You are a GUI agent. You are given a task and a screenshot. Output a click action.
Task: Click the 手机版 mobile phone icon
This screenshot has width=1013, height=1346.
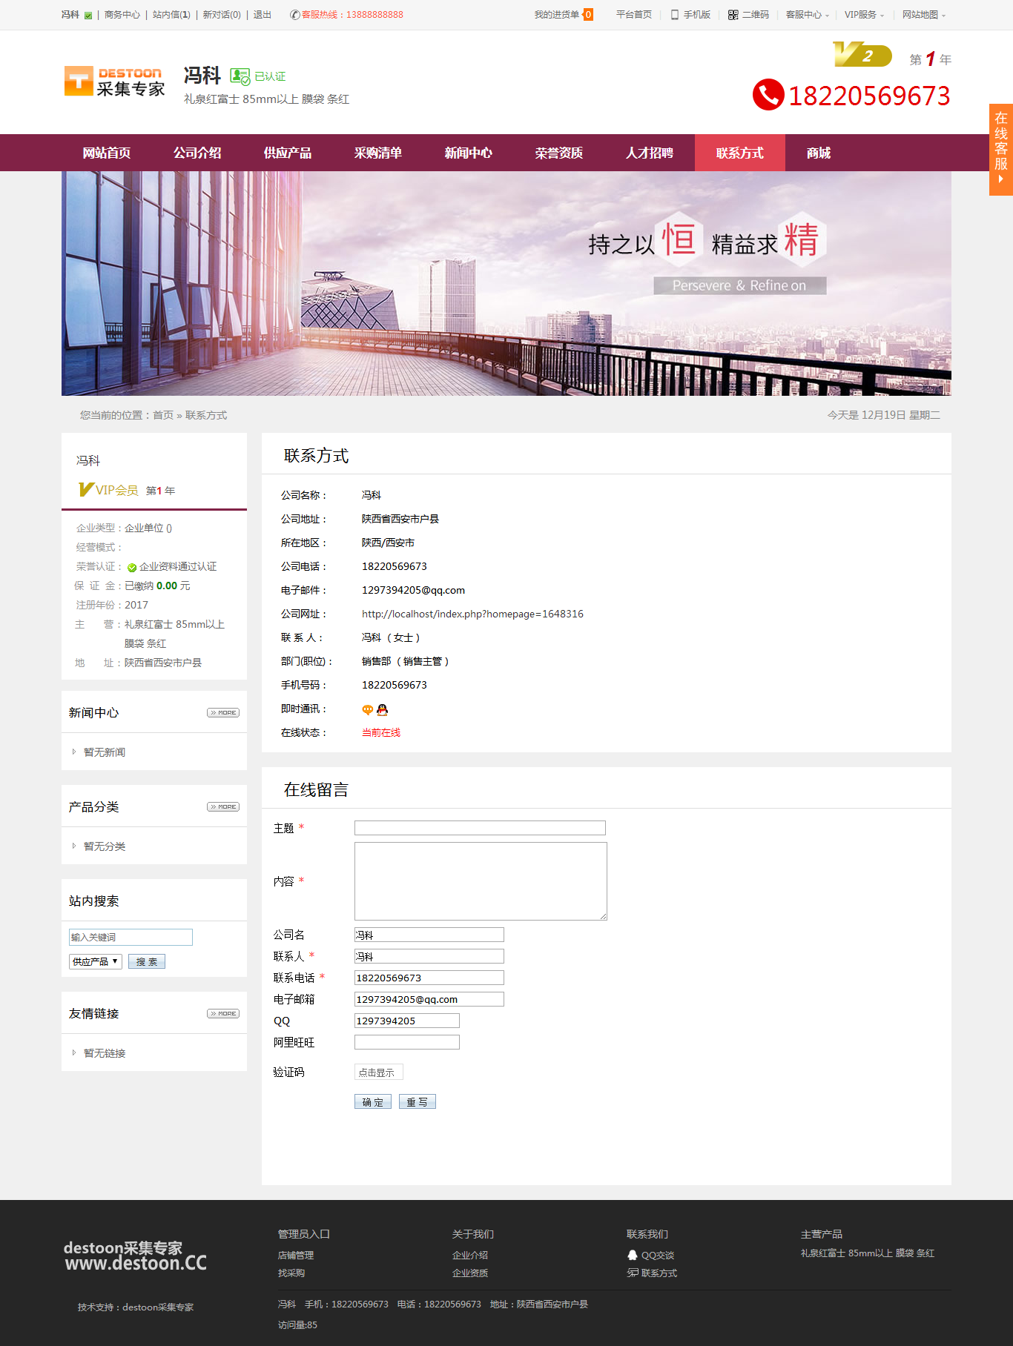point(674,15)
